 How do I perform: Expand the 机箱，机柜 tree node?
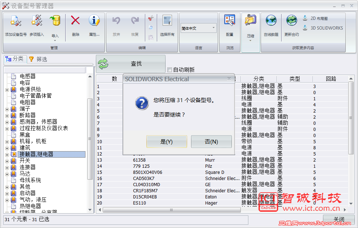(x=7, y=142)
